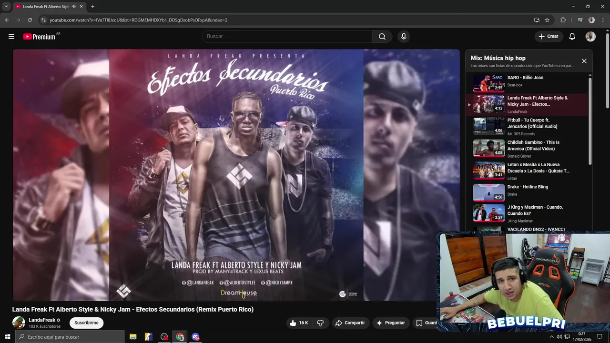Click the main video player
This screenshot has height=343, width=610.
236,175
